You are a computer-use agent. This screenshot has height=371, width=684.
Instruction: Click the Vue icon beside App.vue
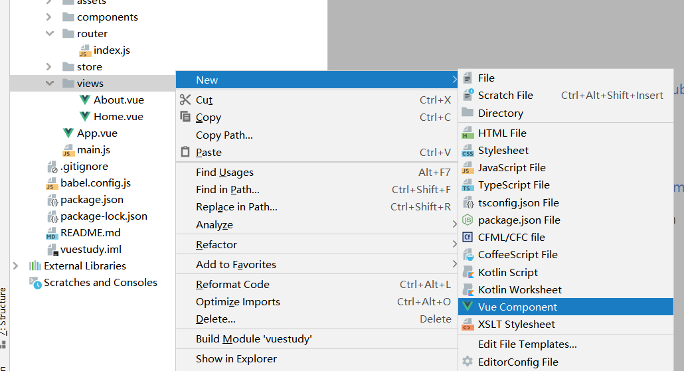click(68, 133)
